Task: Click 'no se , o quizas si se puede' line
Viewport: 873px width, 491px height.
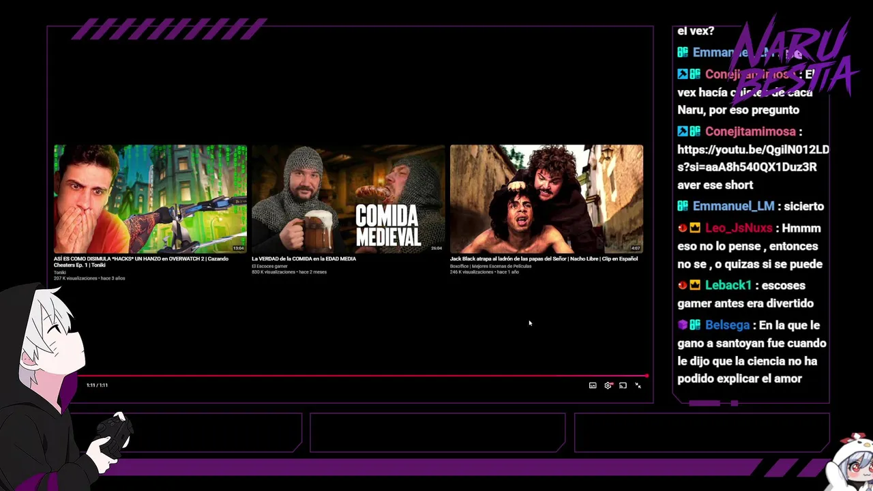Action: point(750,264)
